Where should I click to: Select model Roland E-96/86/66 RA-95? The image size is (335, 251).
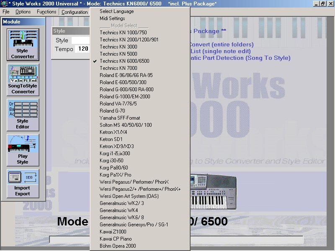pyautogui.click(x=140, y=75)
